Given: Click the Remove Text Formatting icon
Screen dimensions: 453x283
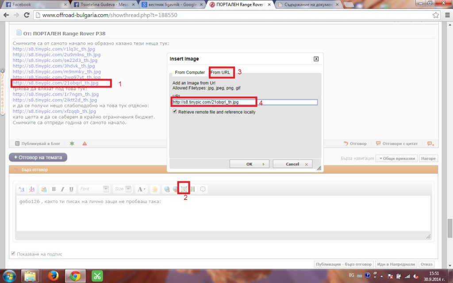Looking at the screenshot, I should 32,189.
